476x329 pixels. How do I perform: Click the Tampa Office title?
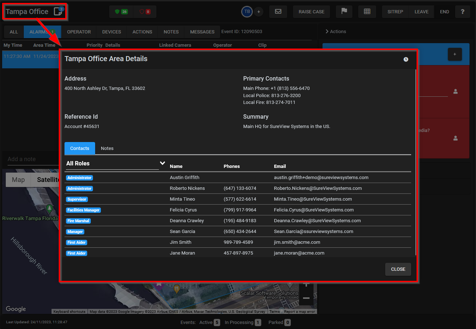(27, 12)
